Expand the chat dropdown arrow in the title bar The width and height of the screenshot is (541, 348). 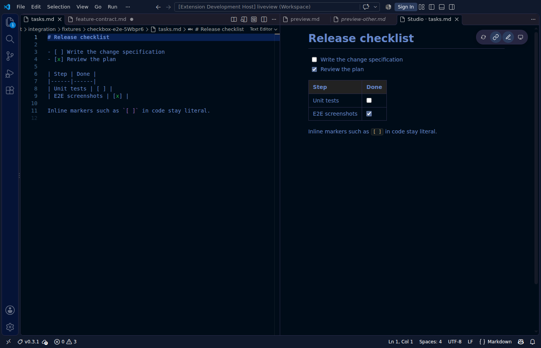375,7
